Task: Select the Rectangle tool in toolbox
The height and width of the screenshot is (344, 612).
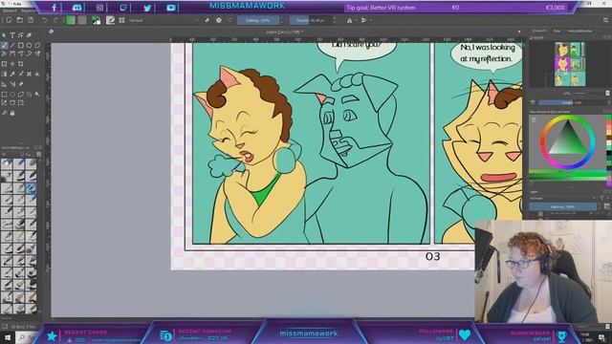Action: [21, 45]
